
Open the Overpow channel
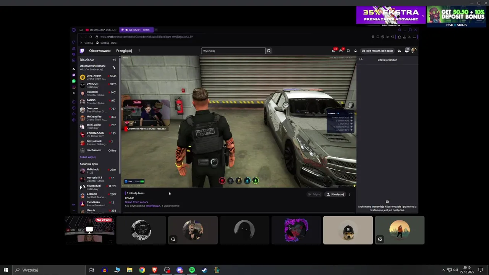[99, 110]
